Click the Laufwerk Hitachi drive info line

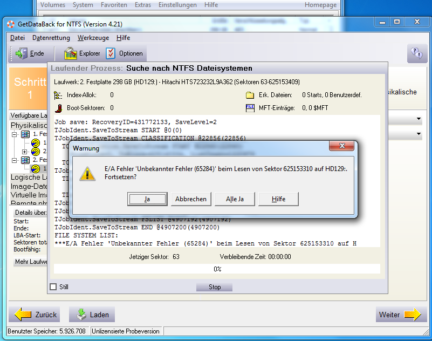176,82
